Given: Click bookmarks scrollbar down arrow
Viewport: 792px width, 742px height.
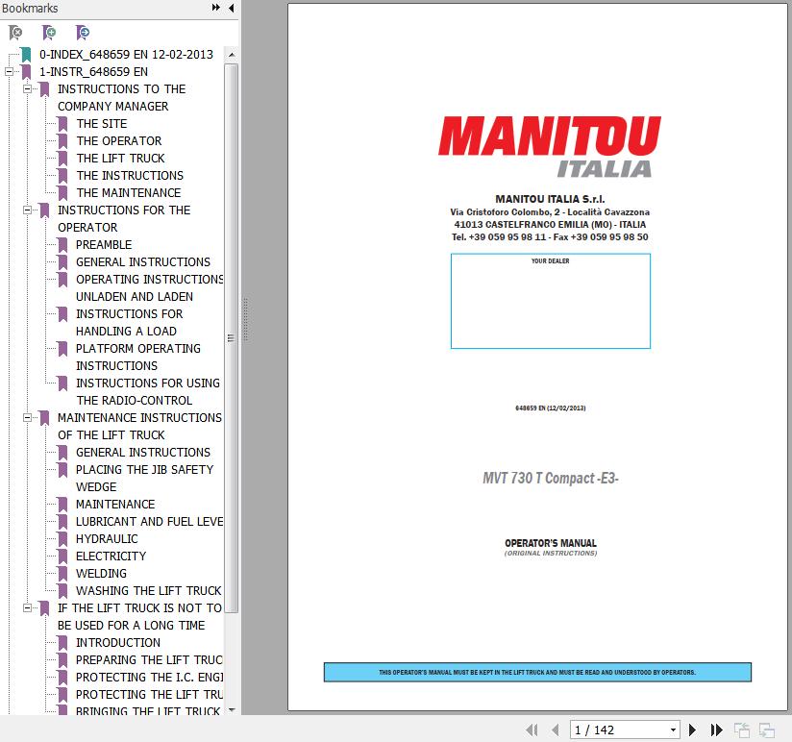Looking at the screenshot, I should 232,709.
